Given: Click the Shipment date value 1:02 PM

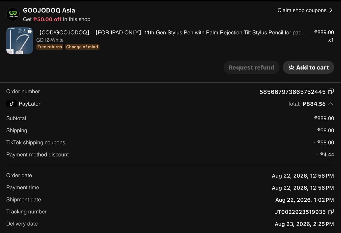Looking at the screenshot, I should pos(305,200).
